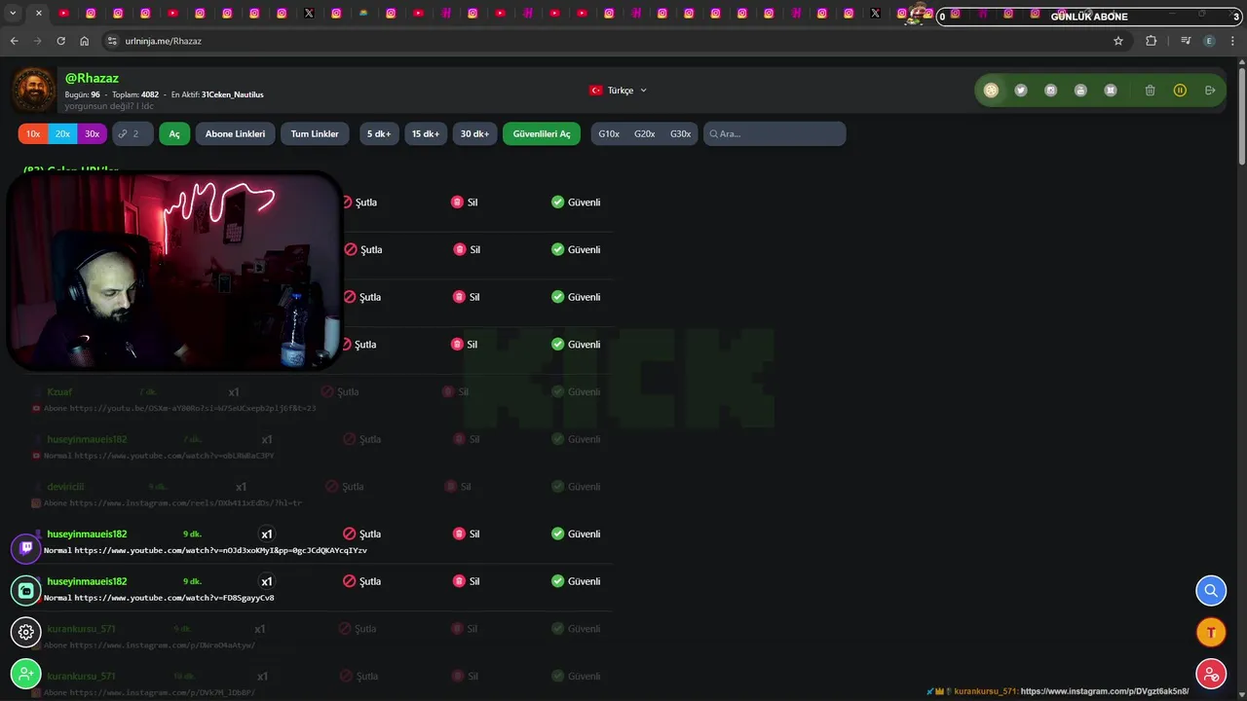Open the browser media control icon

[1186, 41]
